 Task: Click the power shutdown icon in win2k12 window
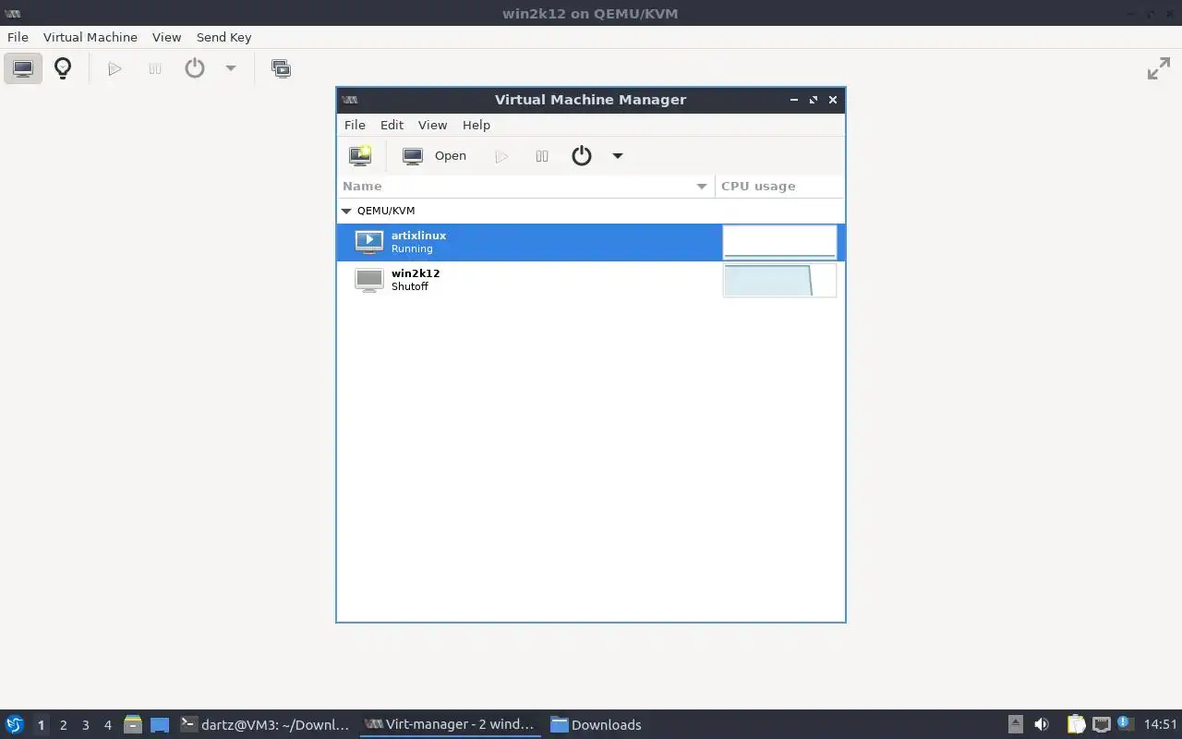pos(195,68)
